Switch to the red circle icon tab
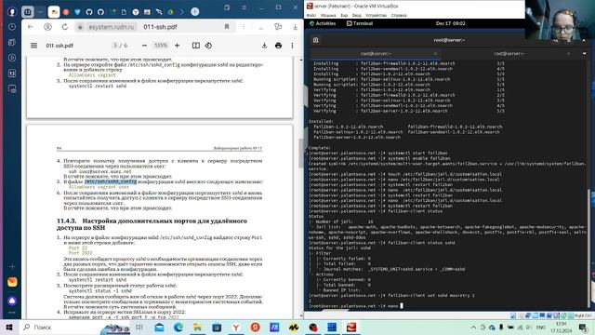 [66, 12]
